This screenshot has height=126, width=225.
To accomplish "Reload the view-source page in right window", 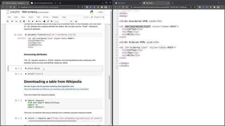I will 123,7.
